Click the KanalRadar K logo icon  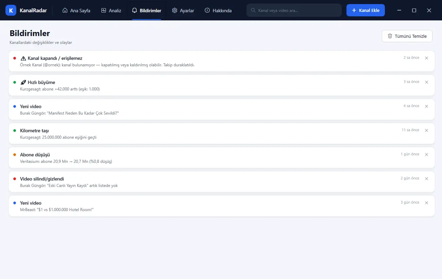point(11,11)
